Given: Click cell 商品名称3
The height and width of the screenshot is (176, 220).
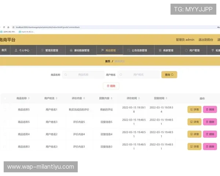Looking at the screenshot, I should pyautogui.click(x=24, y=147).
